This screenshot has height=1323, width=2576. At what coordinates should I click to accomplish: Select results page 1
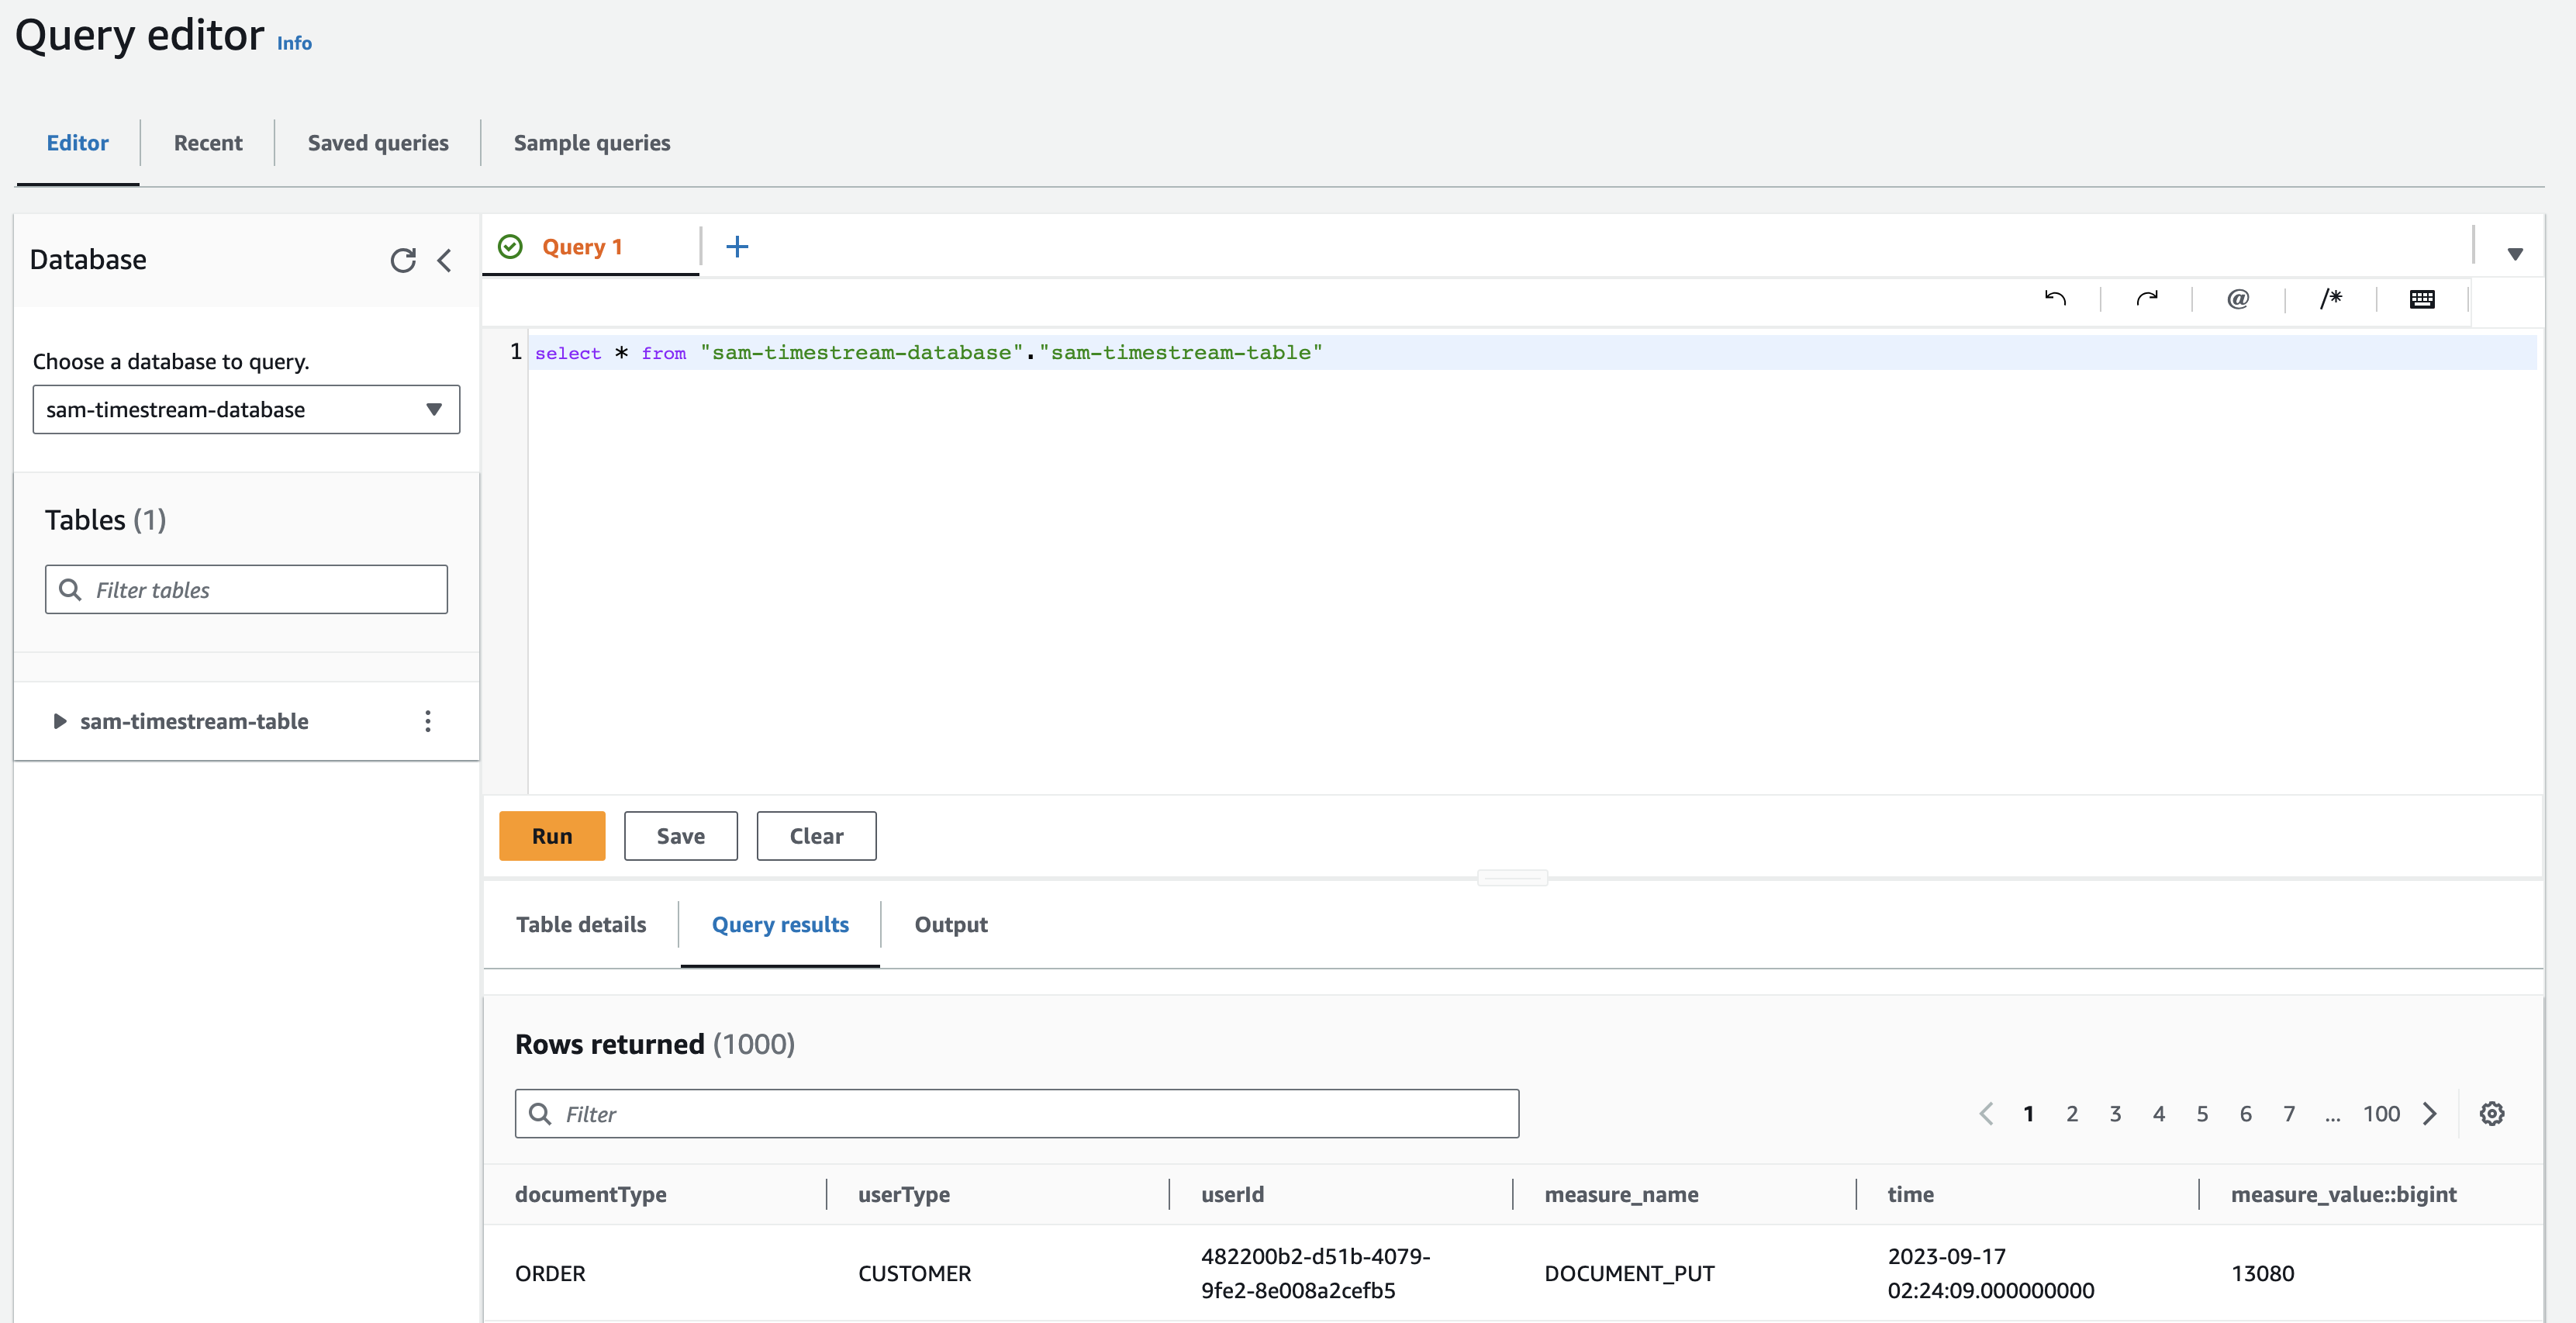[2028, 1113]
